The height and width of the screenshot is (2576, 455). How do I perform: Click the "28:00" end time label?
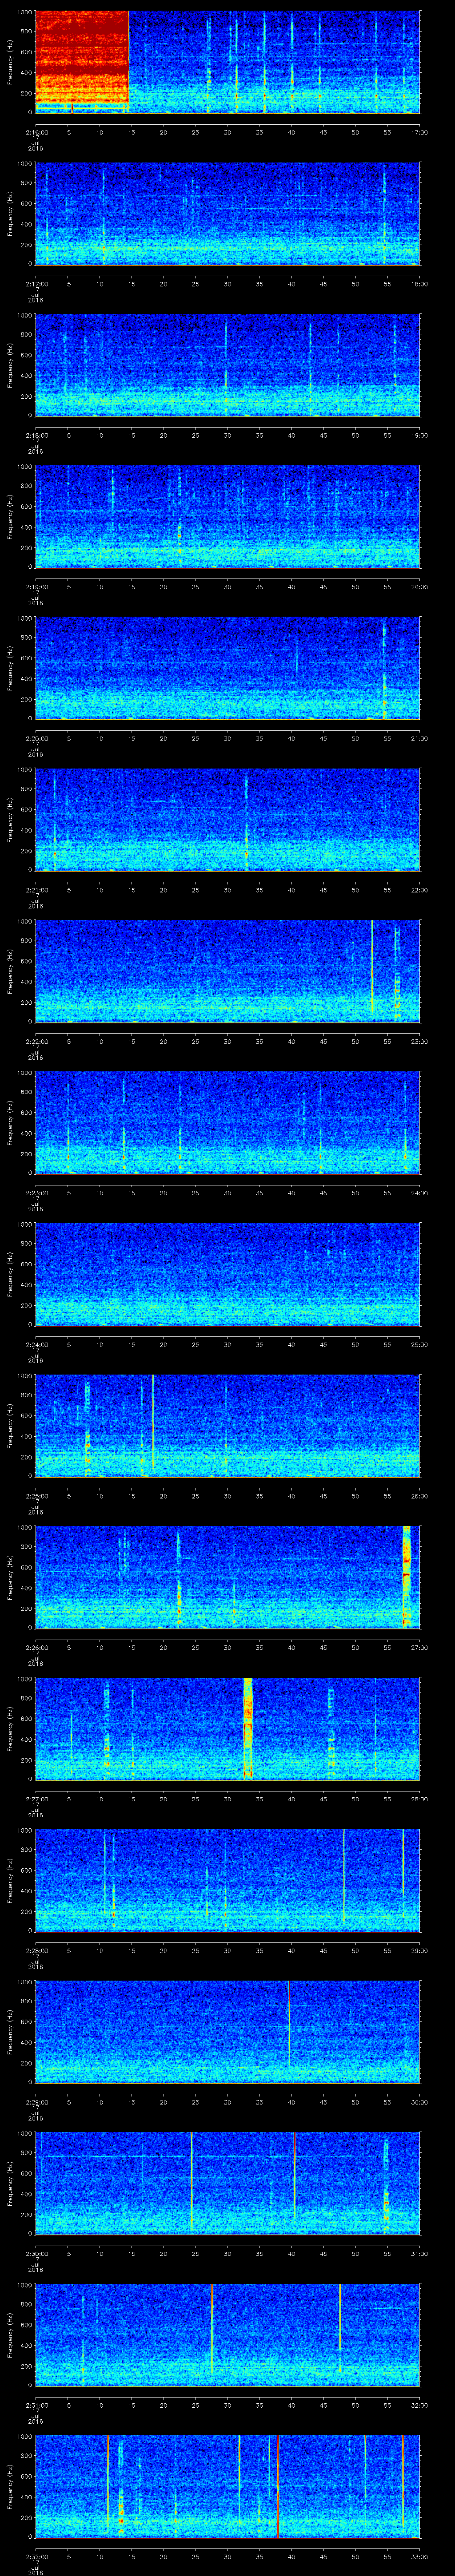(x=419, y=1799)
